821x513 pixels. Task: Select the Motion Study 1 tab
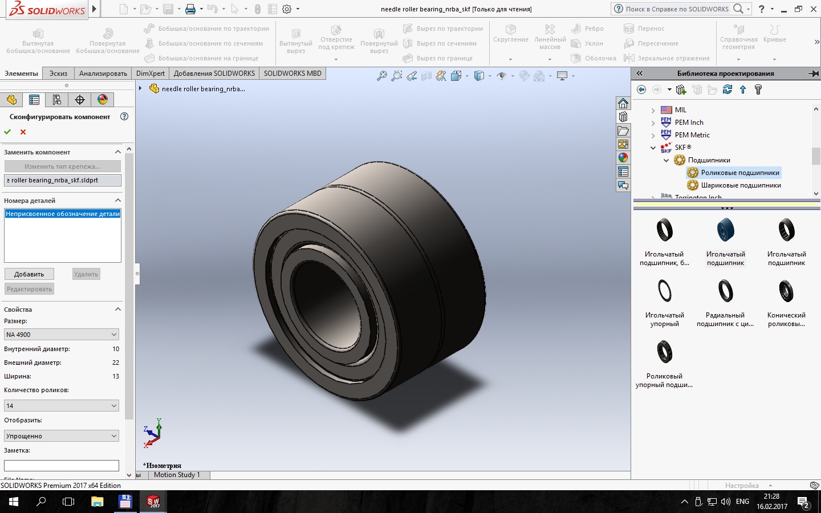click(x=177, y=475)
